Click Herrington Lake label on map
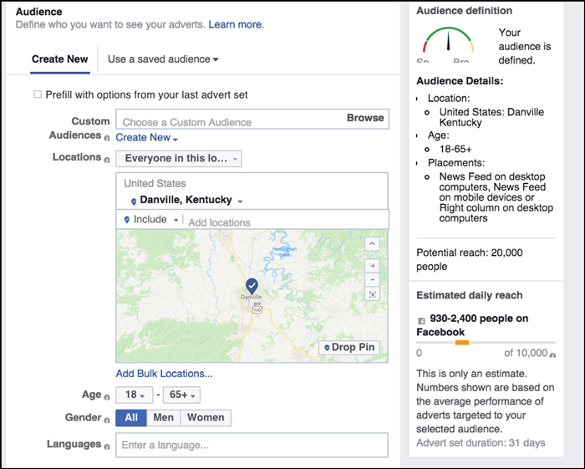Image resolution: width=585 pixels, height=469 pixels. click(284, 252)
